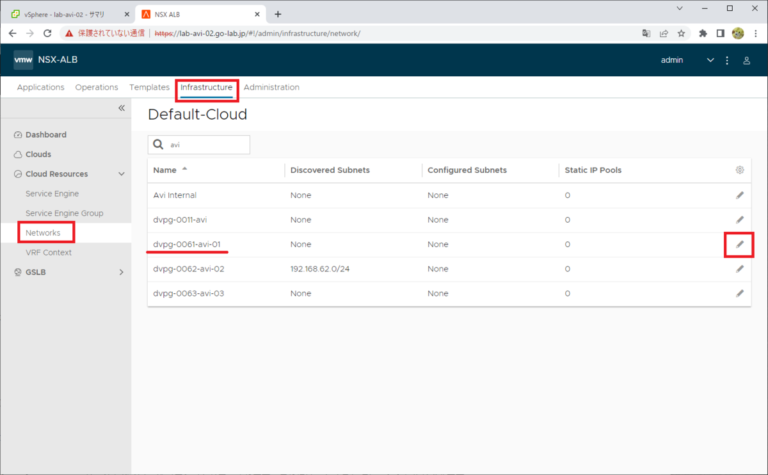
Task: Select the Infrastructure tab
Action: pyautogui.click(x=207, y=87)
